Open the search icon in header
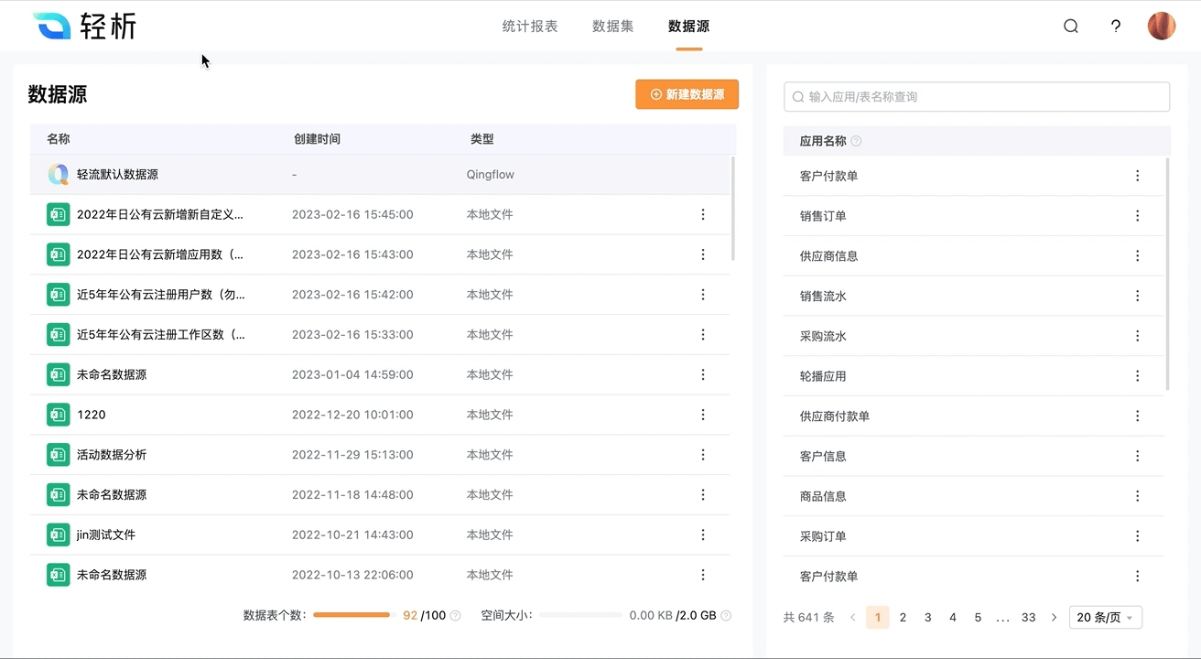The width and height of the screenshot is (1201, 659). (1070, 26)
